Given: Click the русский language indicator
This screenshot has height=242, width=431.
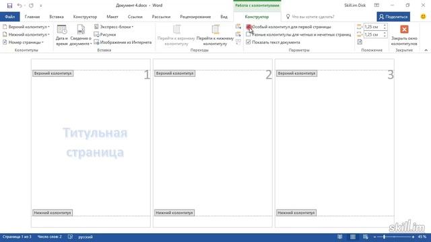Looking at the screenshot, I should tap(86, 237).
